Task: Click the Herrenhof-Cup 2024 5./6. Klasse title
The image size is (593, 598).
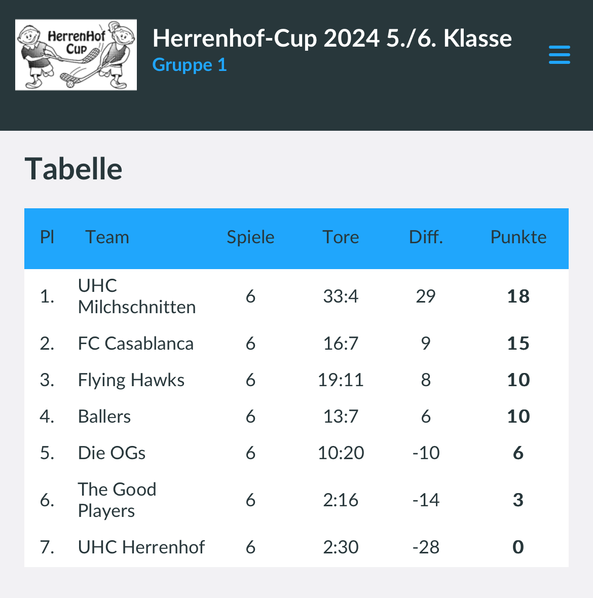Action: (332, 38)
